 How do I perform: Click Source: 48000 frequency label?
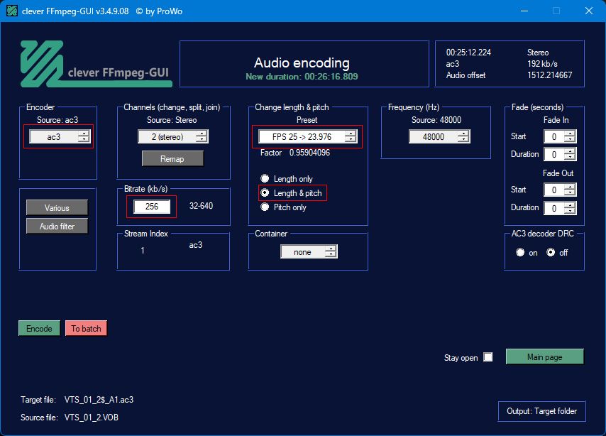[x=436, y=120]
